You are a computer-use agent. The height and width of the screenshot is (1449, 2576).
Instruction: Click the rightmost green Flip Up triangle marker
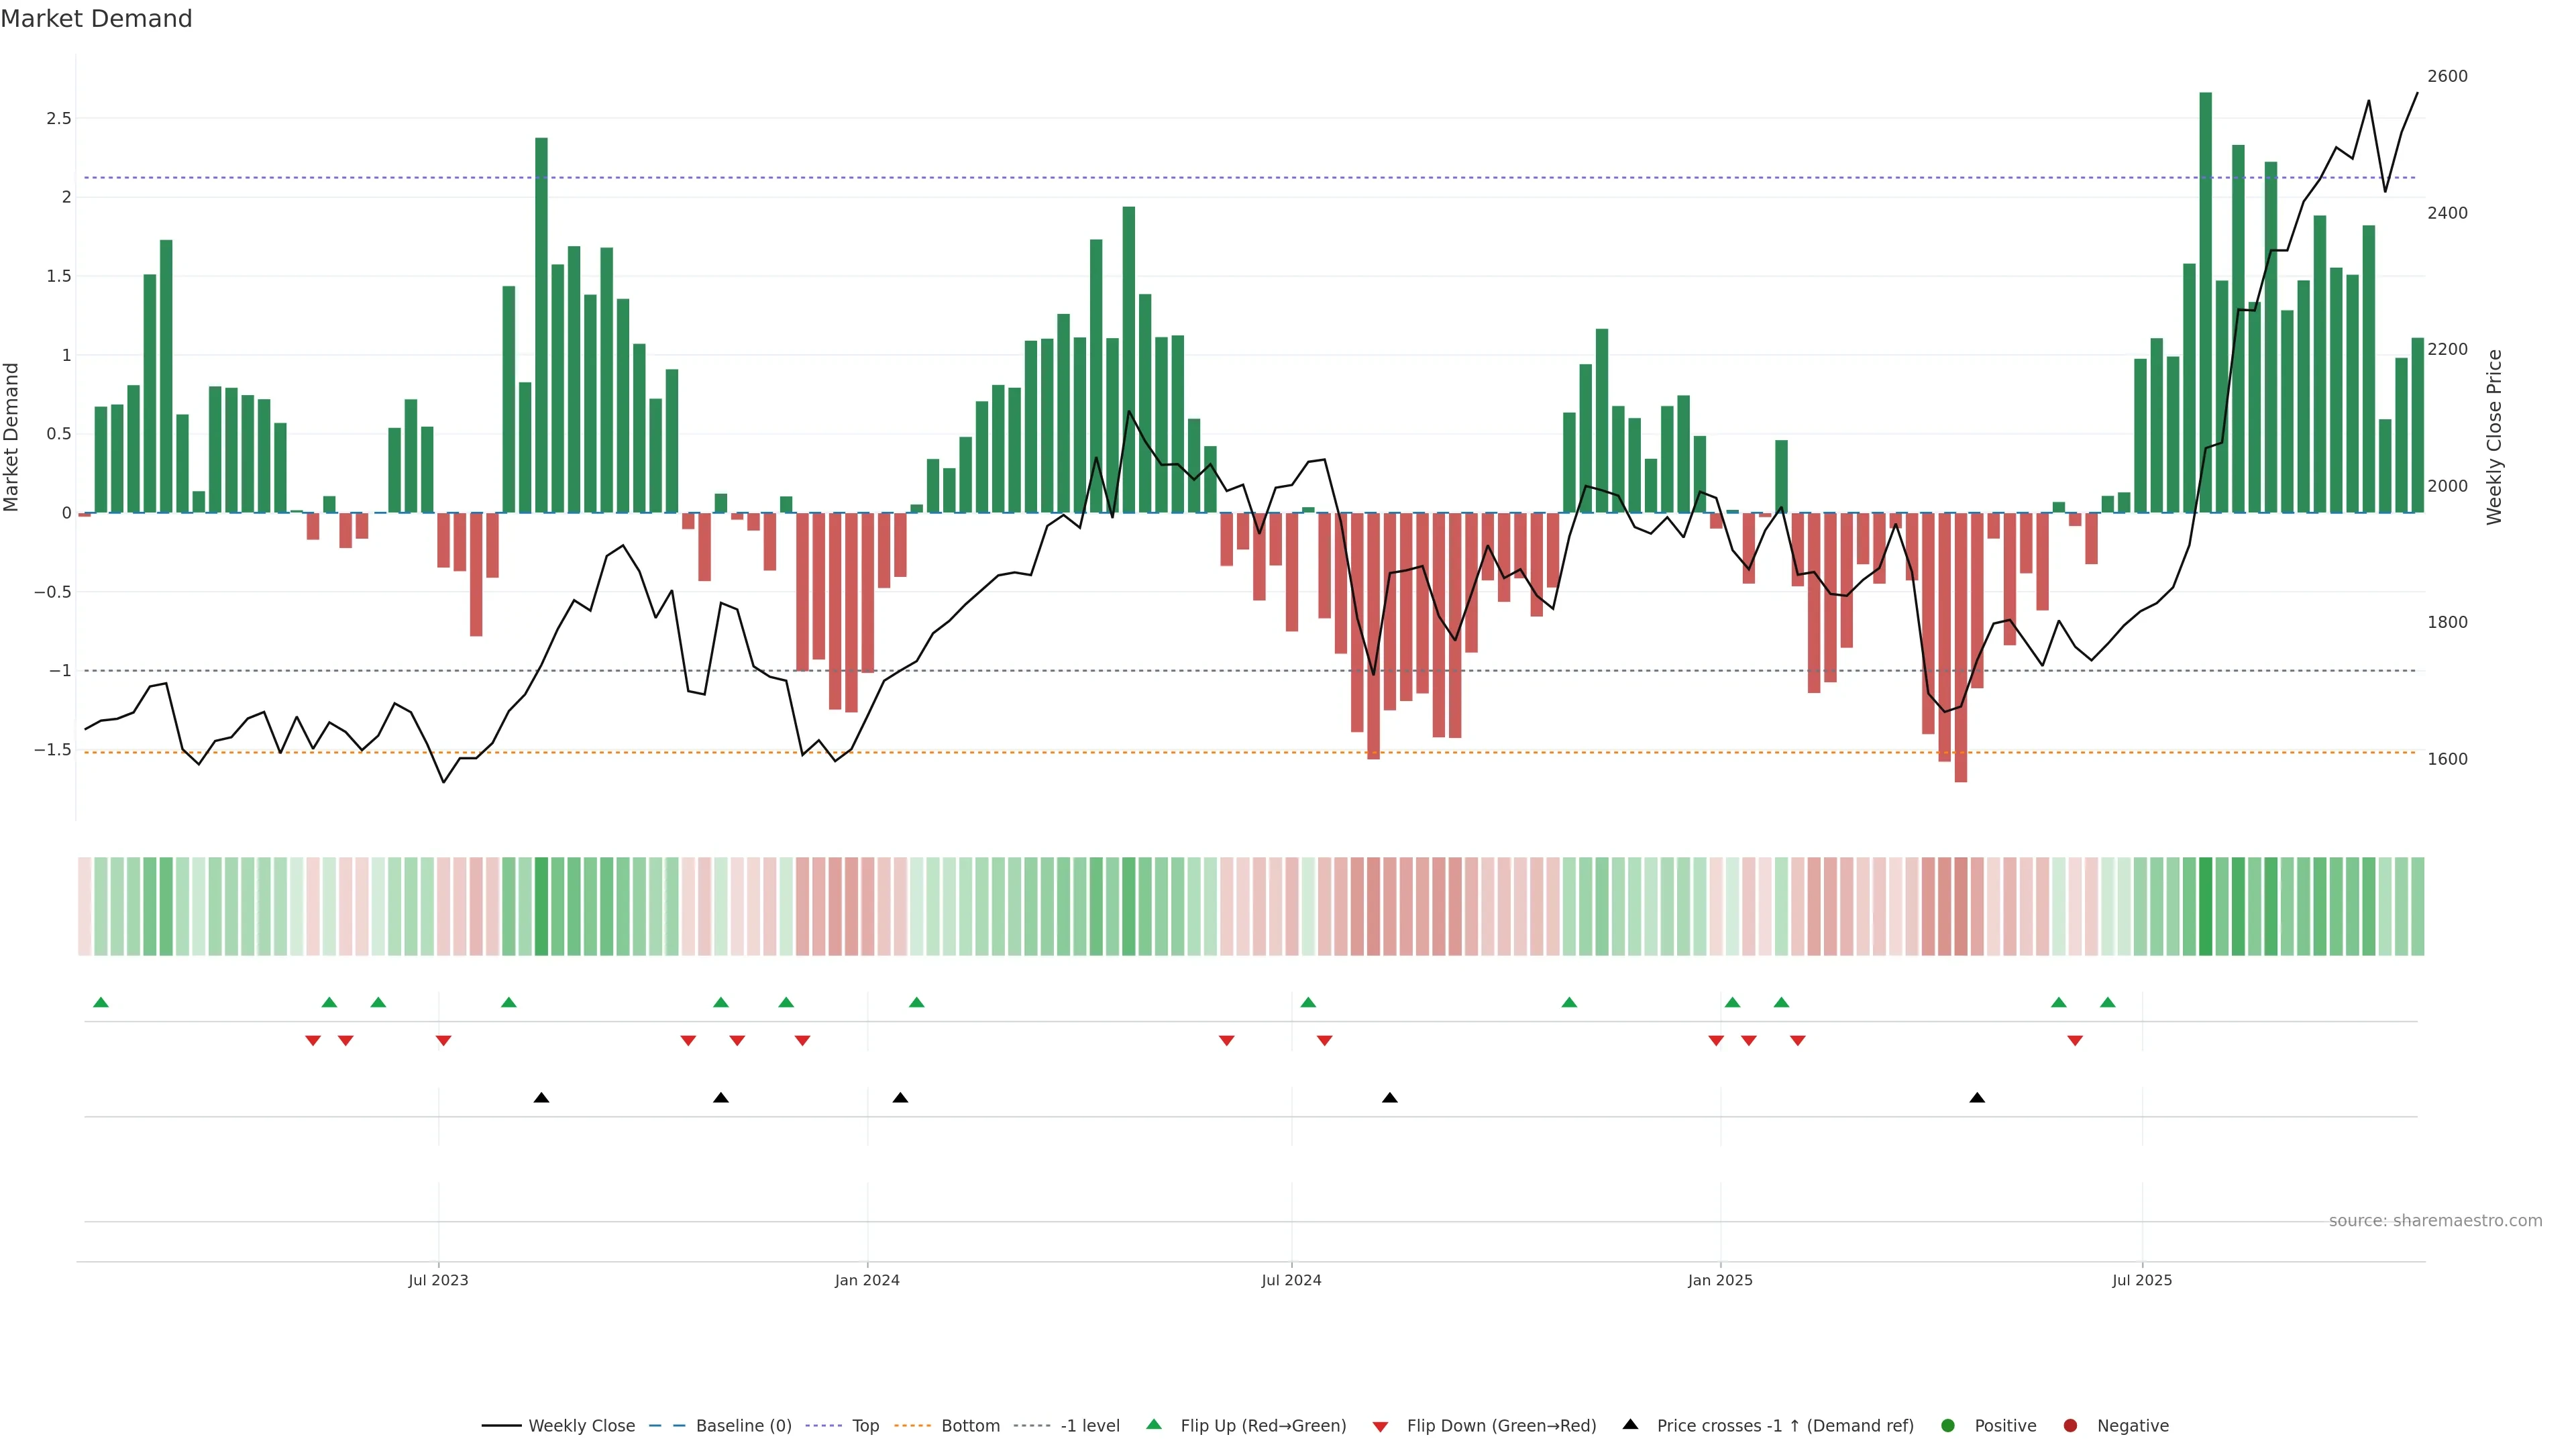pos(2108,1002)
